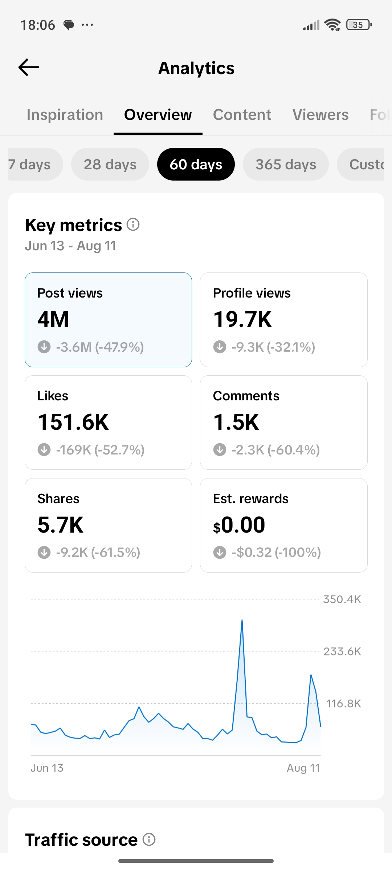Open the Custom date range chip
The image size is (392, 869).
tap(360, 164)
